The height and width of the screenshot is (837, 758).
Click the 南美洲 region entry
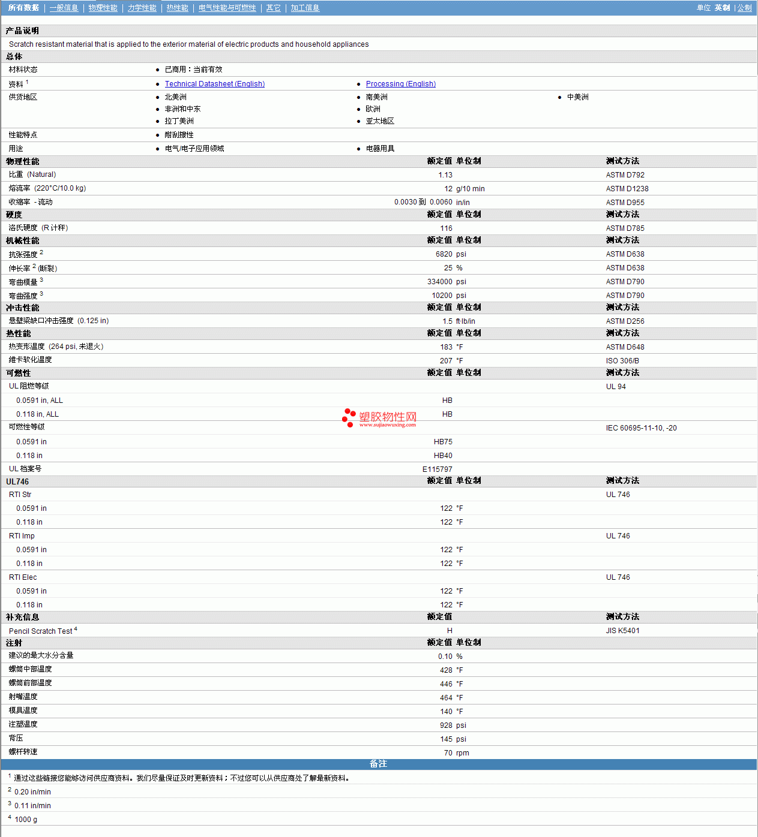click(x=377, y=97)
